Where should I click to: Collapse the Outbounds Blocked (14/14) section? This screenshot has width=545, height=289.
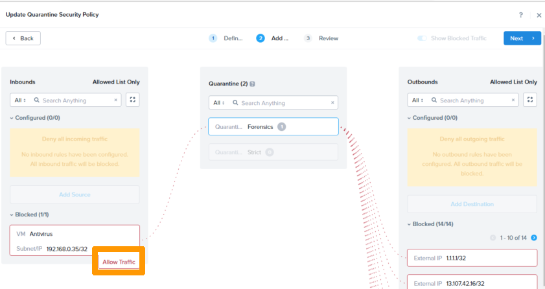click(x=410, y=224)
